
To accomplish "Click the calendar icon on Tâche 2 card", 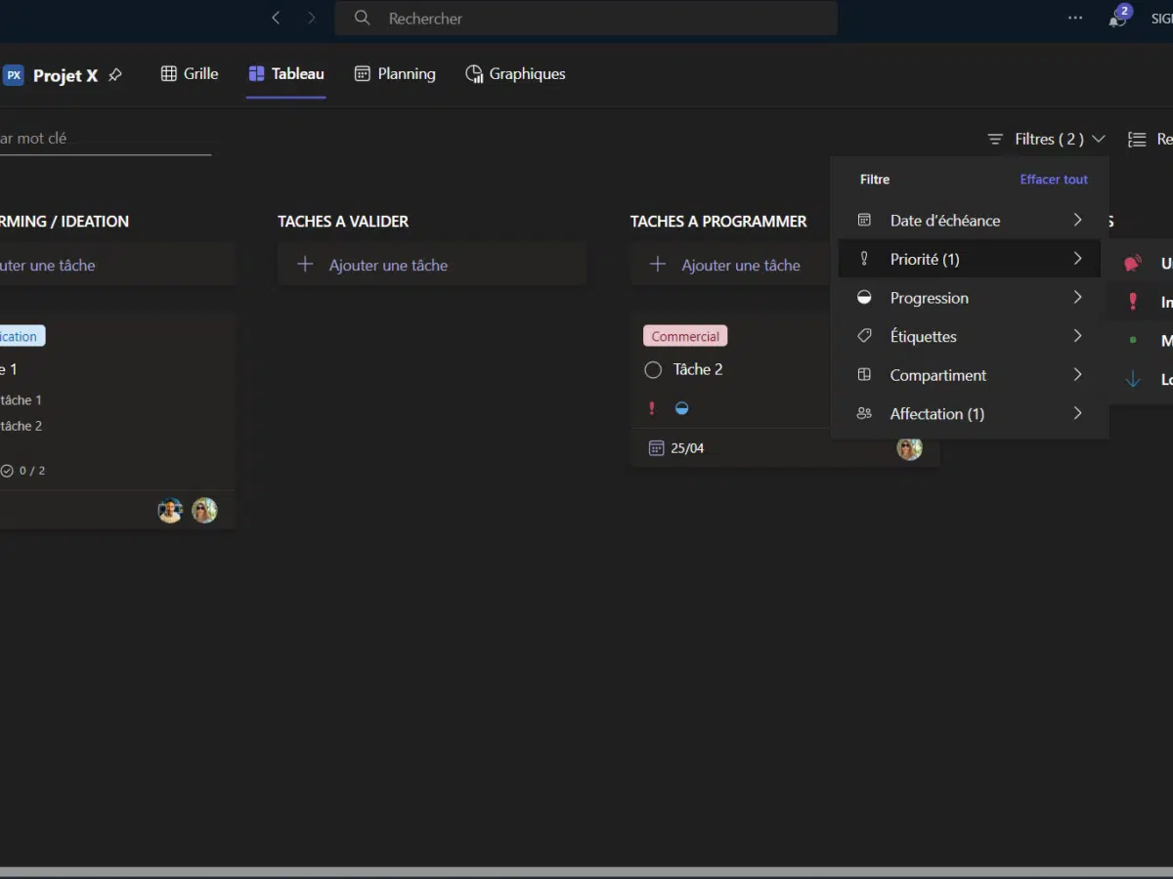I will (656, 448).
